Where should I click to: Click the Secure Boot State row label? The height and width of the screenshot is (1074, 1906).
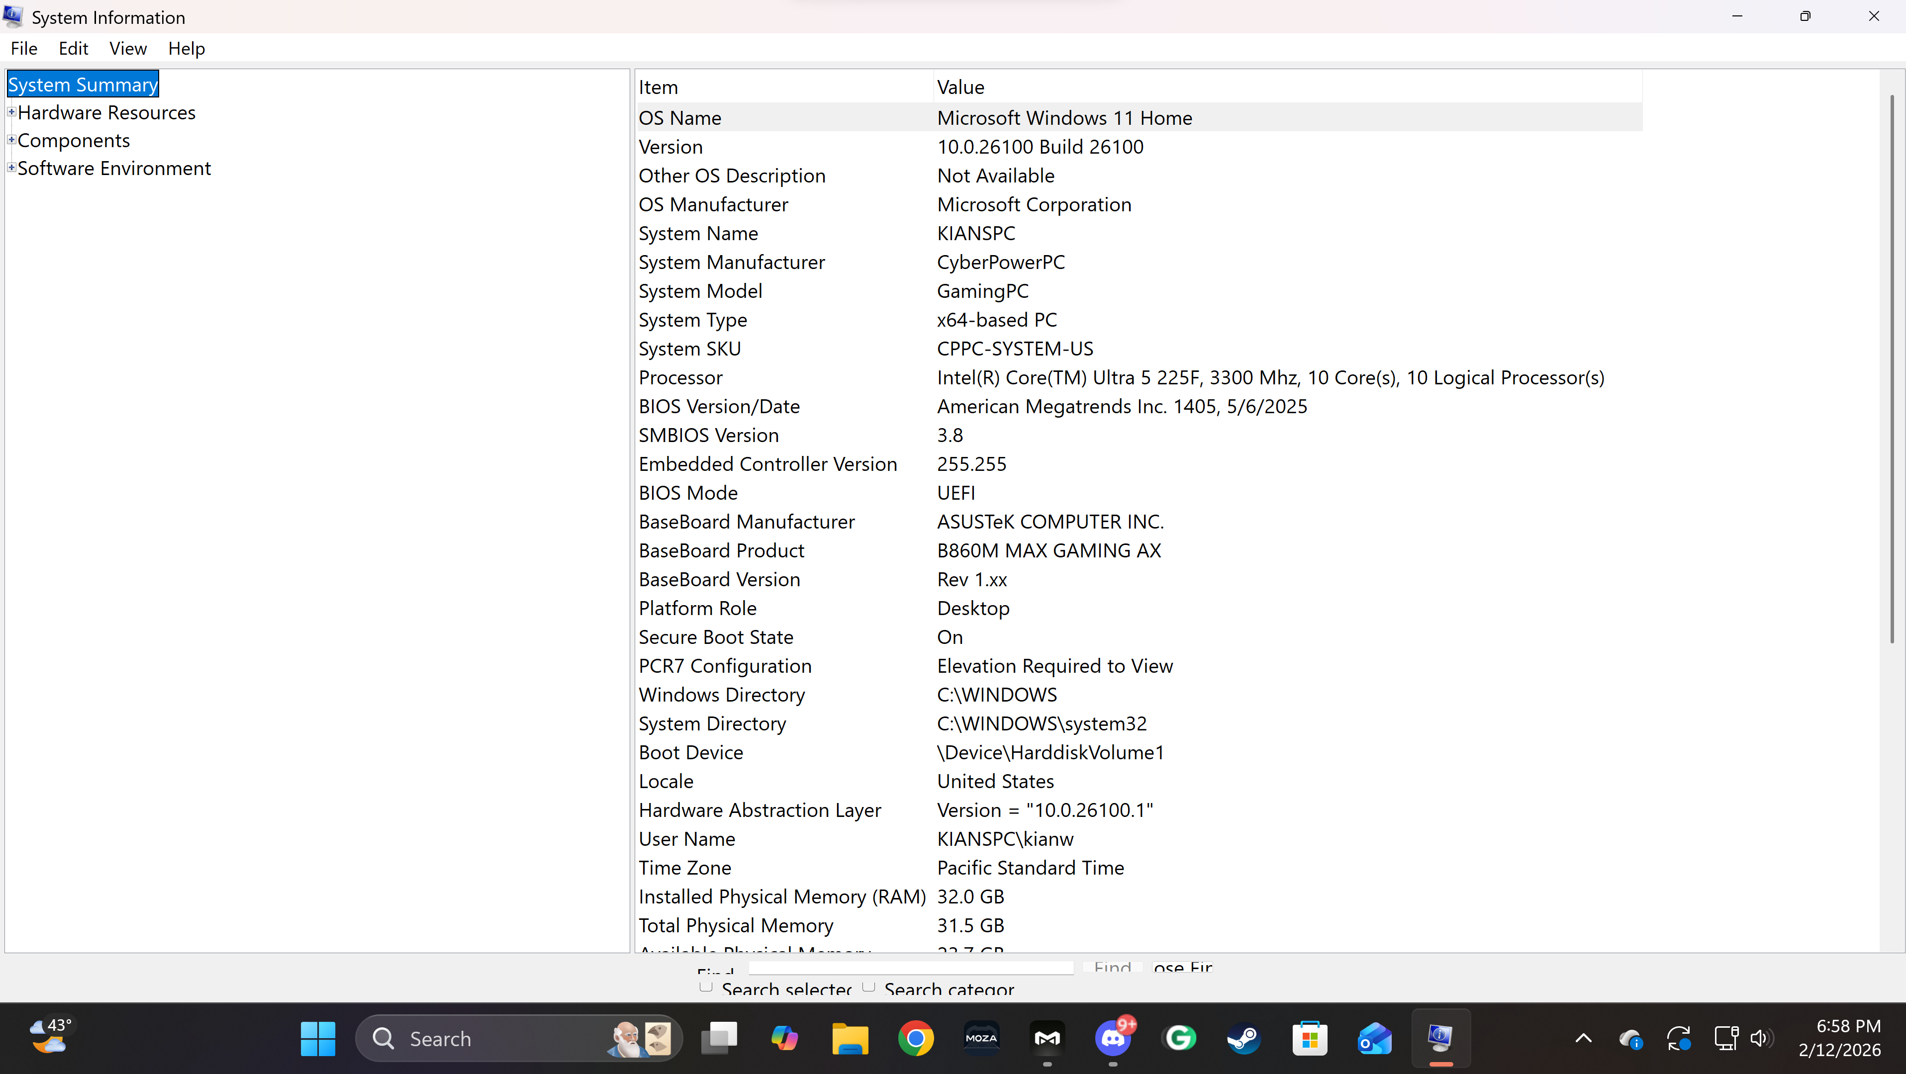click(716, 637)
